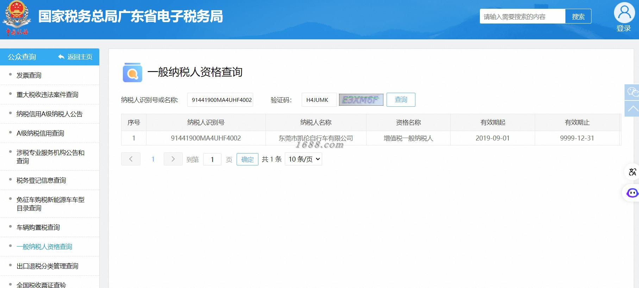Open 发票查询 in the sidebar
The height and width of the screenshot is (288, 639).
29,75
